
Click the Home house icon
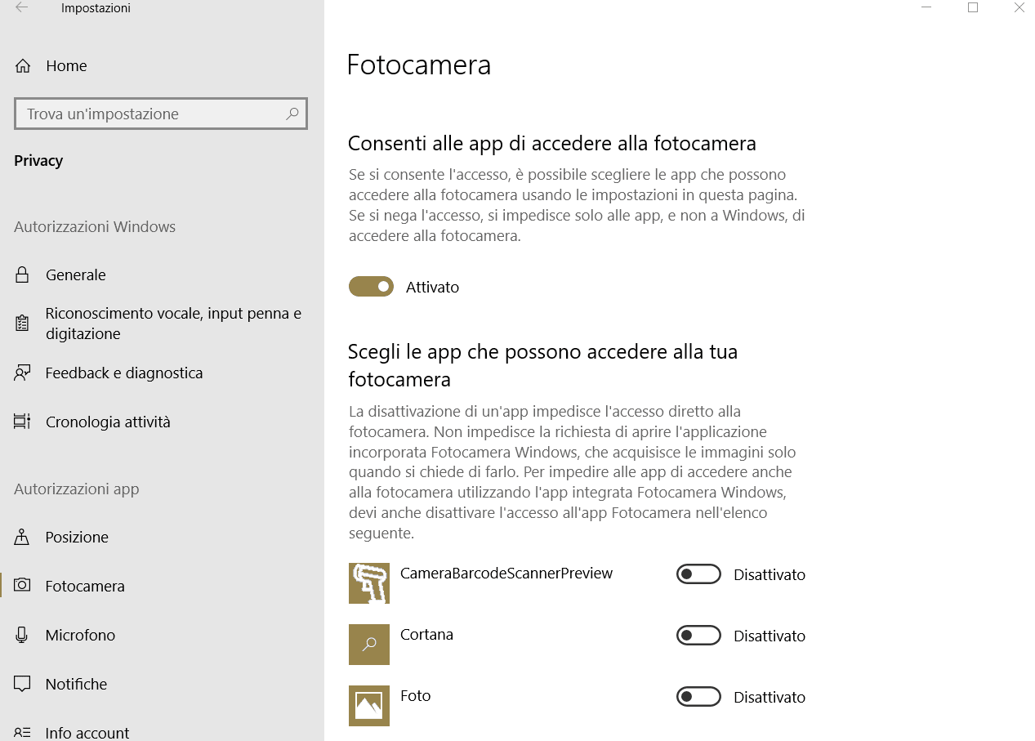point(23,66)
